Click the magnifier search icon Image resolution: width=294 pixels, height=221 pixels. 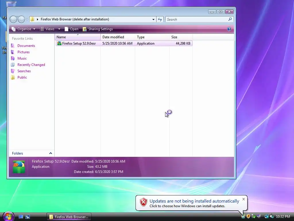click(230, 19)
